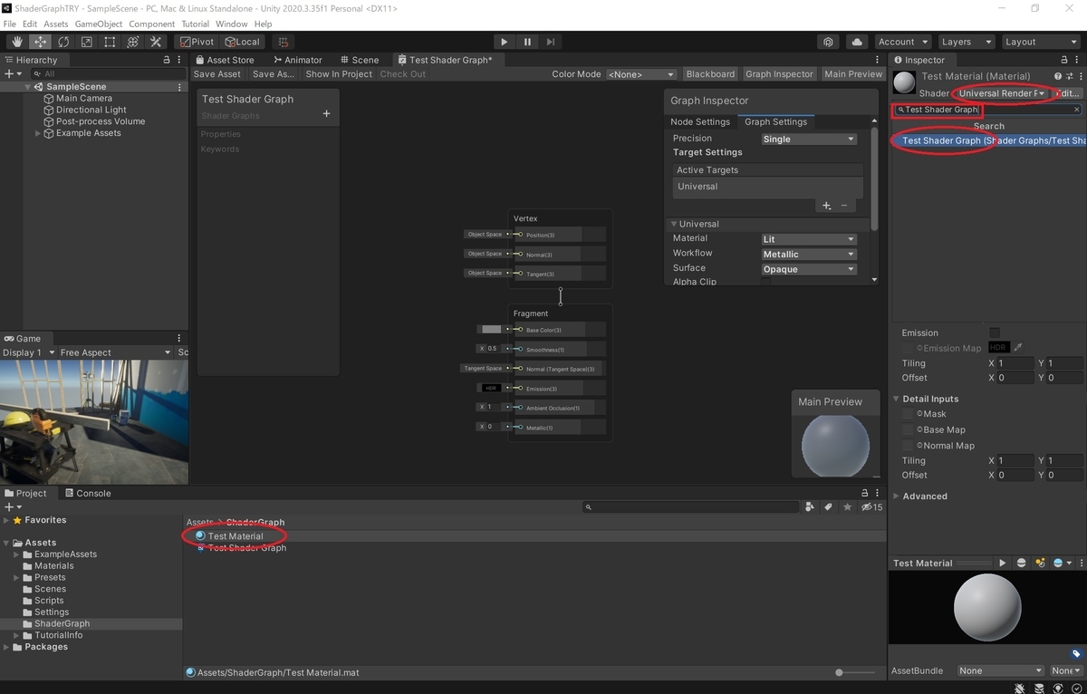Toggle the Emission checkbox
Viewport: 1087px width, 694px height.
pyautogui.click(x=995, y=333)
